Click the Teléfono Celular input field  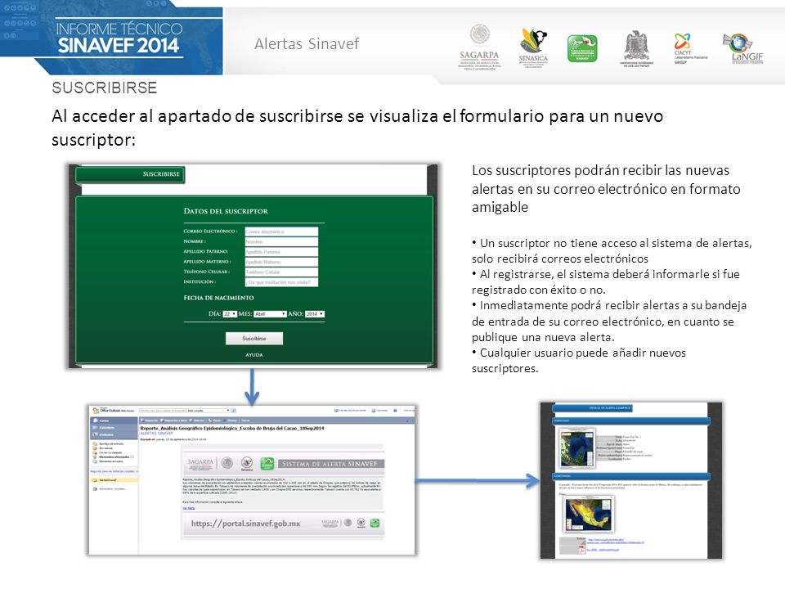[x=281, y=272]
